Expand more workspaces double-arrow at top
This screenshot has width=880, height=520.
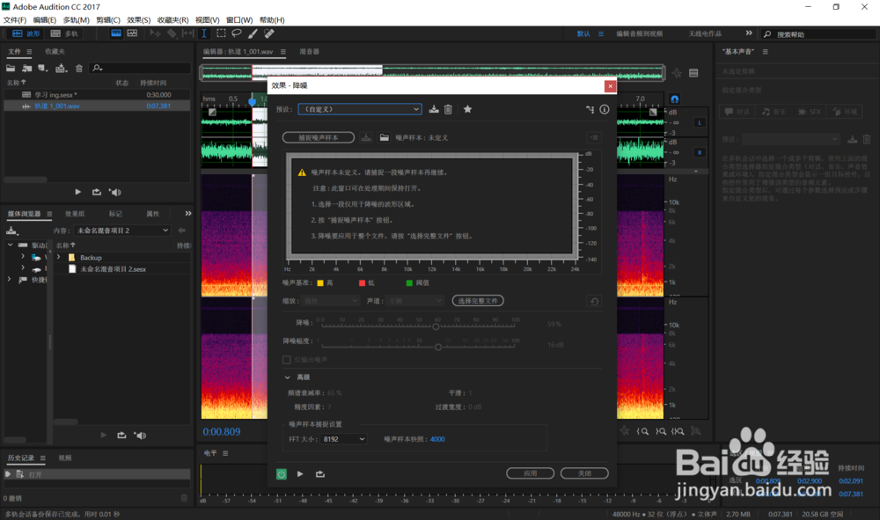pos(749,33)
